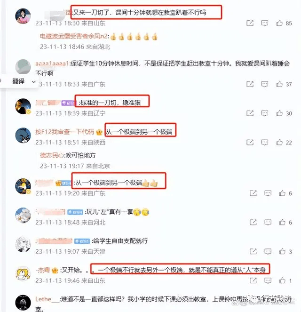Share the comment by 按F12我审查一下代码
This screenshot has width=301, height=312.
point(250,142)
